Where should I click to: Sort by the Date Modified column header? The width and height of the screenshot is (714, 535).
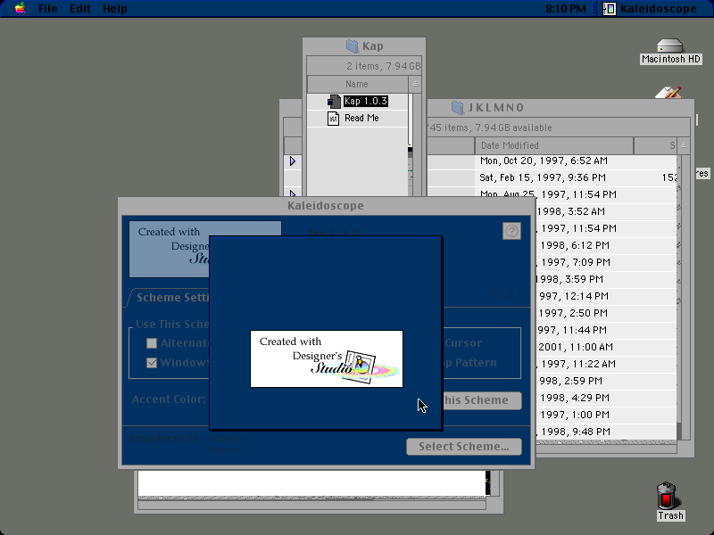[553, 145]
